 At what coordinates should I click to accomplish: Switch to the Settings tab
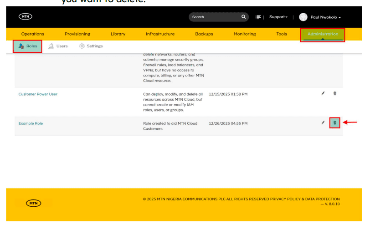[x=91, y=46]
